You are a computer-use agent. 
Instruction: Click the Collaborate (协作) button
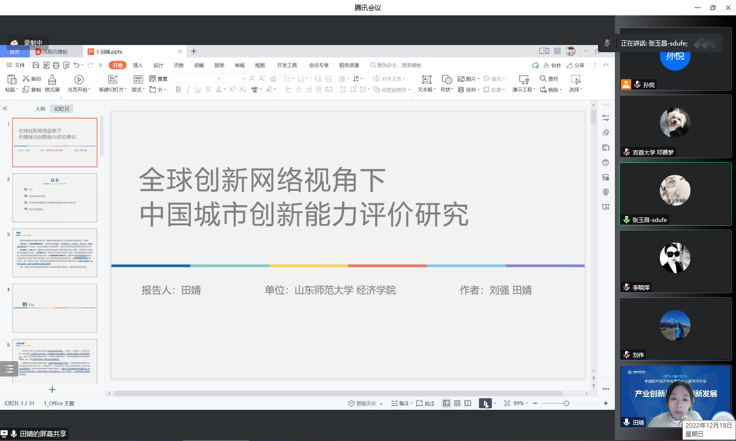point(553,65)
